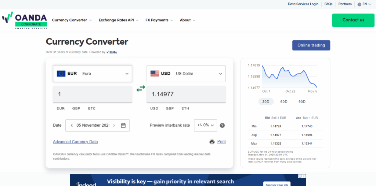The image size is (376, 186).
Task: Open Advanced Currency Data link
Action: (x=75, y=142)
